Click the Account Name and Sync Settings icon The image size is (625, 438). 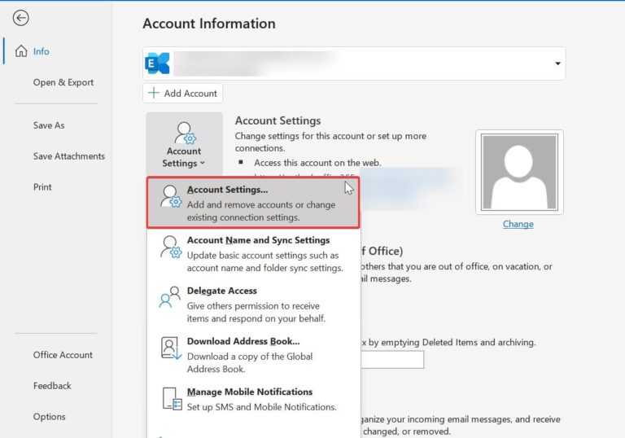point(171,247)
